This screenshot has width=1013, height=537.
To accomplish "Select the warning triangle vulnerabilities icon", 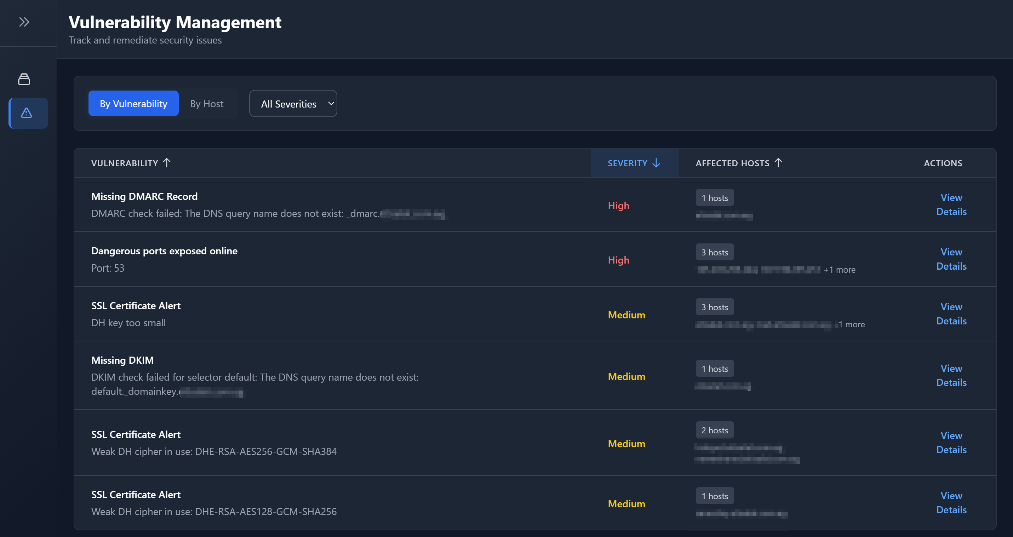I will click(x=26, y=113).
